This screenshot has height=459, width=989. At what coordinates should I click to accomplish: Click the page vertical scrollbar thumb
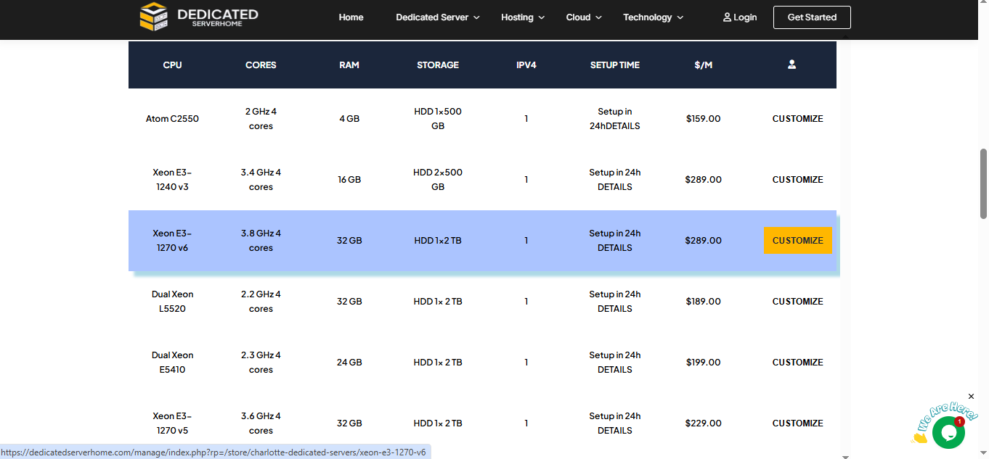[984, 183]
